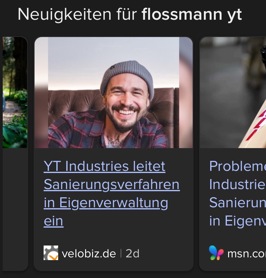Click the 'in Eigenv' line of the msn headline
Image resolution: width=266 pixels, height=278 pixels.
tap(238, 221)
